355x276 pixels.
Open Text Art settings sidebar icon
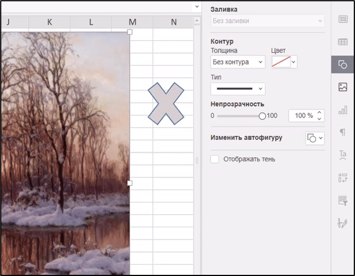(x=343, y=155)
